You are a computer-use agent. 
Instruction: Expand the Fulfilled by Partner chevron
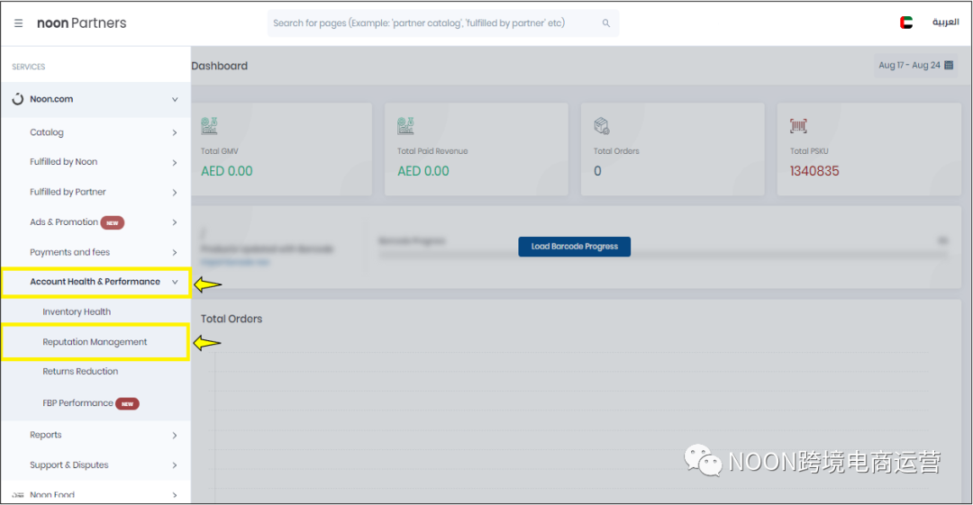pyautogui.click(x=175, y=193)
